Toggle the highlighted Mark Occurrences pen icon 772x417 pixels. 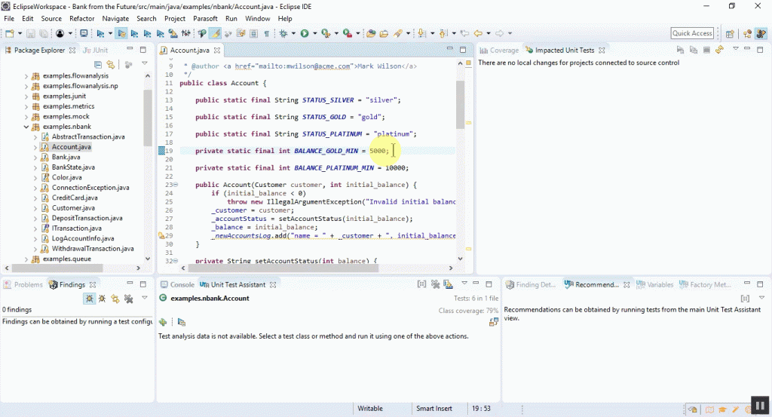pos(216,33)
